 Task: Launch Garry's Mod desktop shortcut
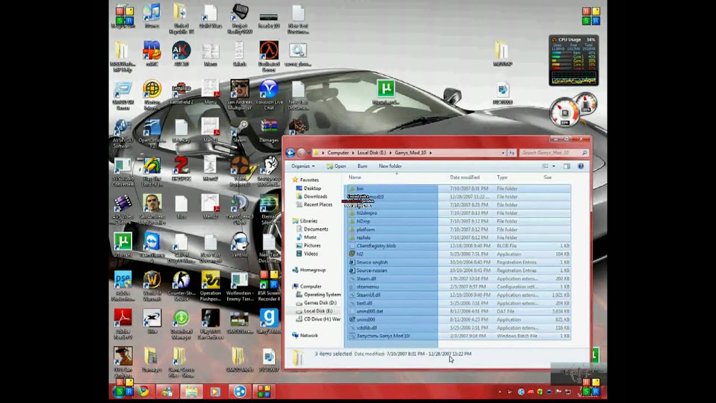tap(269, 322)
